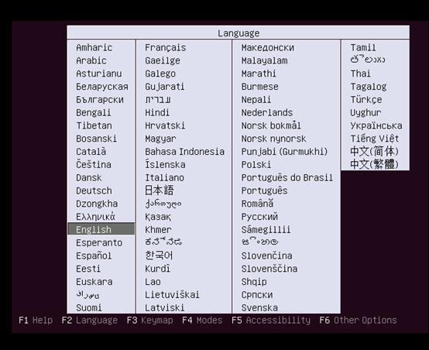The width and height of the screenshot is (429, 350).
Task: Choose Amharic language
Action: [x=94, y=47]
